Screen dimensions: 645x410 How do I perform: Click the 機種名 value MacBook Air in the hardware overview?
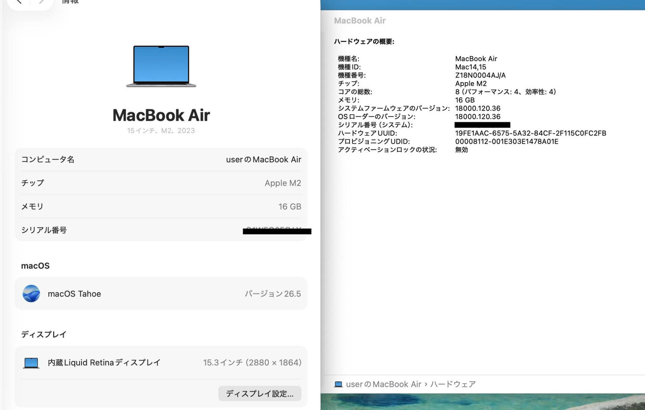click(476, 59)
